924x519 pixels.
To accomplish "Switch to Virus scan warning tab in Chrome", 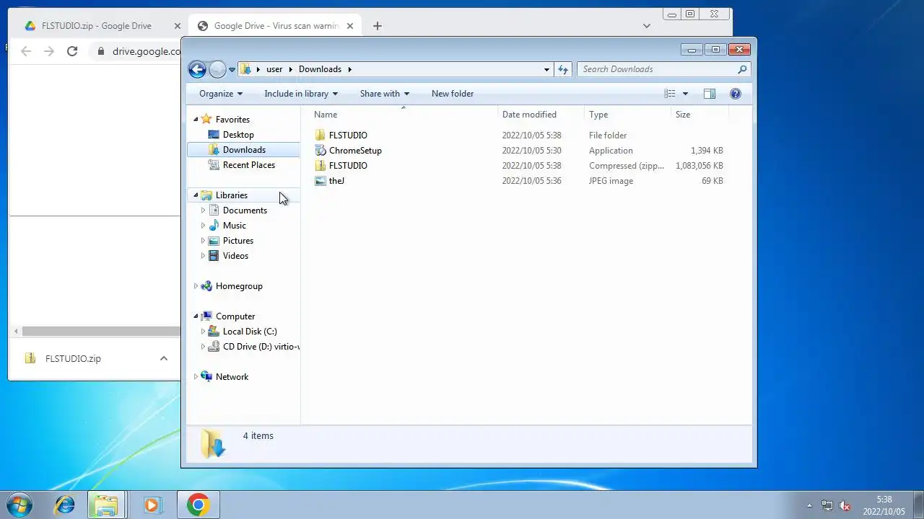I will 276,26.
